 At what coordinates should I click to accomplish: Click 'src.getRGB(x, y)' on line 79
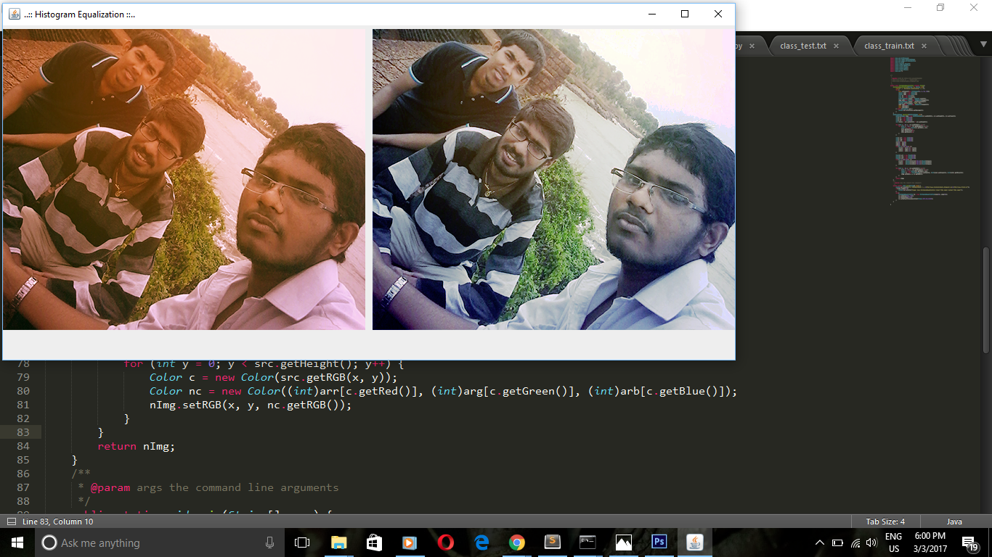tap(334, 377)
